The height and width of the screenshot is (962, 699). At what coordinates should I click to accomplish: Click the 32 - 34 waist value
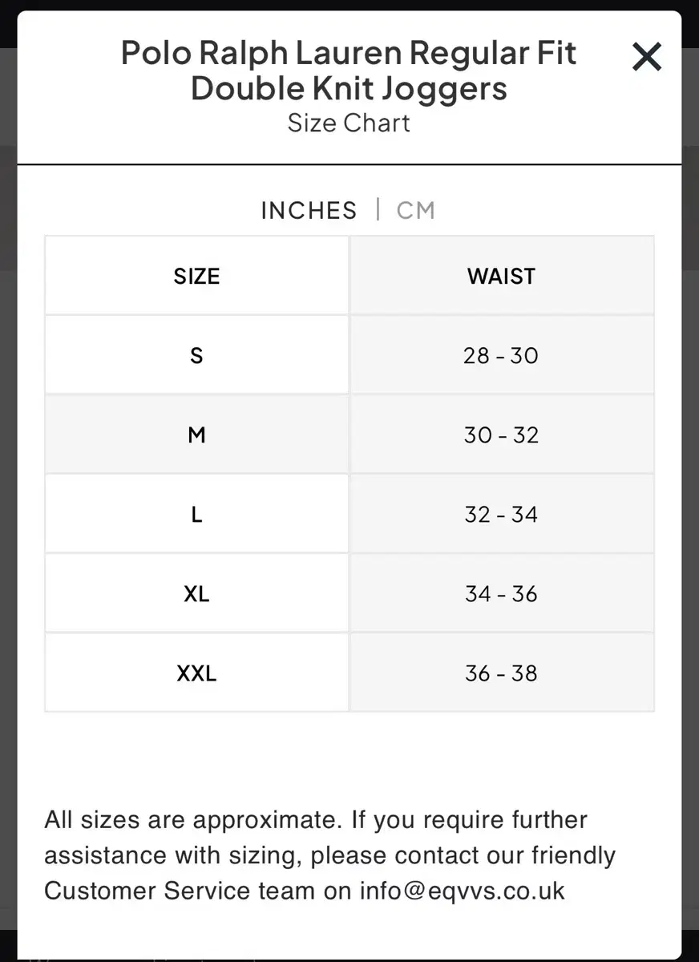502,513
